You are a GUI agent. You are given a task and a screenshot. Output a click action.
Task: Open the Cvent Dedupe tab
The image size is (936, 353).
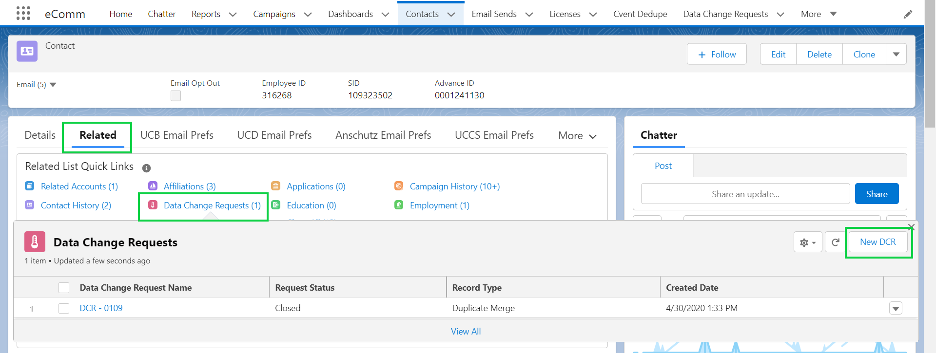640,14
